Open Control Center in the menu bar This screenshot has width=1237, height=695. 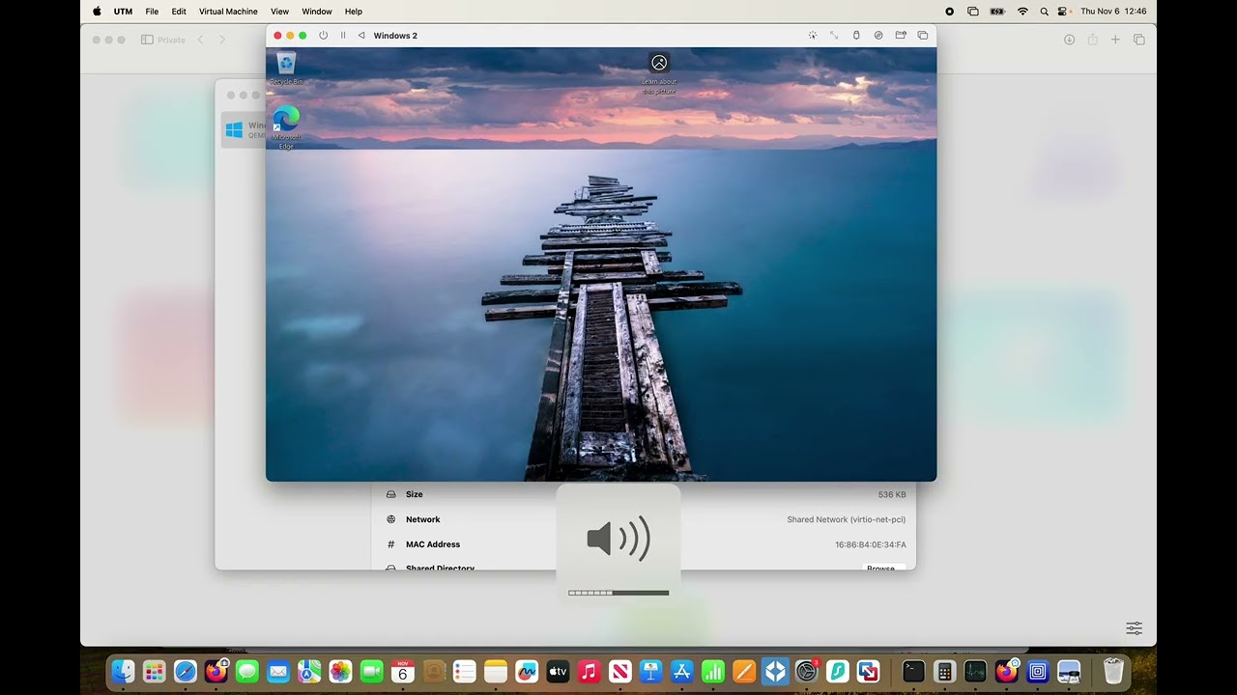pos(1064,12)
